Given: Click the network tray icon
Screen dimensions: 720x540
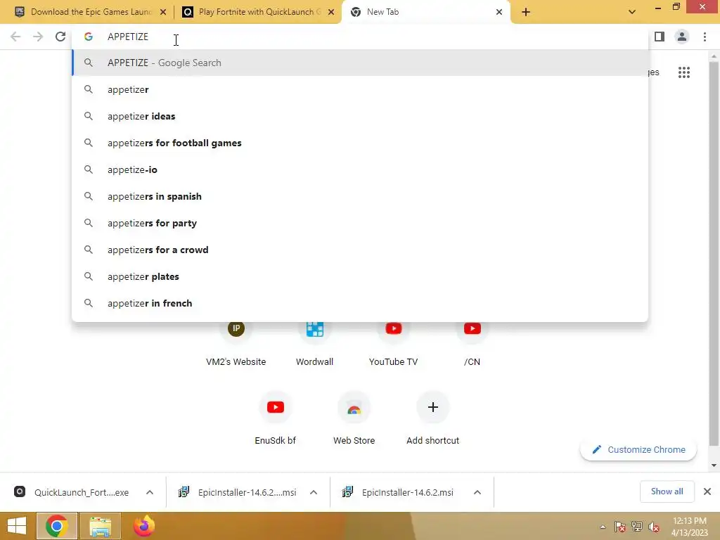Looking at the screenshot, I should click(637, 527).
